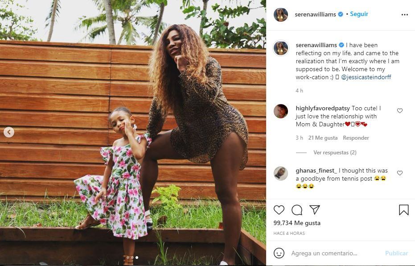Open the three-dot more options menu
415x266 pixels.
coord(404,15)
